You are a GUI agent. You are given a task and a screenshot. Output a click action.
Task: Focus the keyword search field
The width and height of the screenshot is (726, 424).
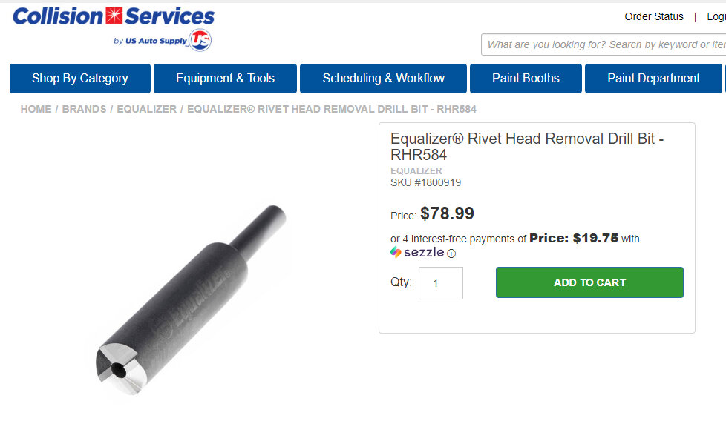point(603,44)
